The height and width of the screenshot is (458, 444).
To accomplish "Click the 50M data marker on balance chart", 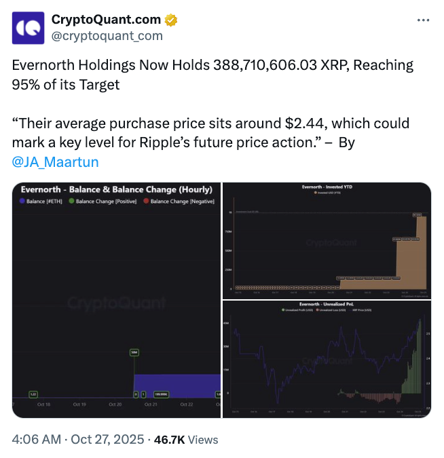I will coord(134,352).
